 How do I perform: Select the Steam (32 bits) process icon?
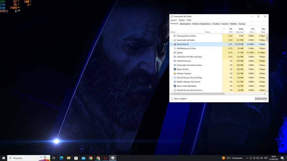pyautogui.click(x=175, y=69)
